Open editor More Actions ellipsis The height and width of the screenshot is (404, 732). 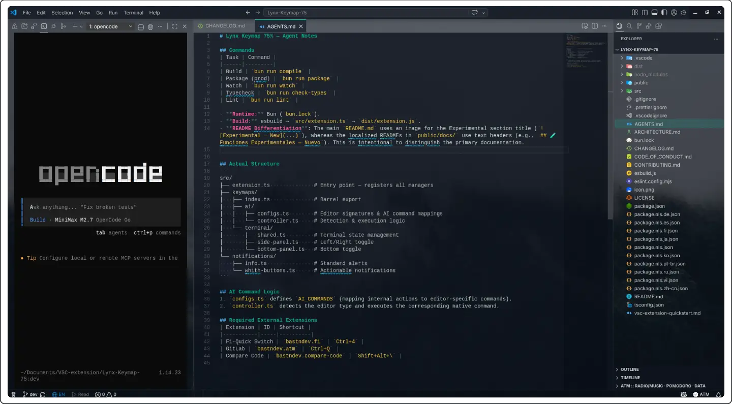[604, 26]
